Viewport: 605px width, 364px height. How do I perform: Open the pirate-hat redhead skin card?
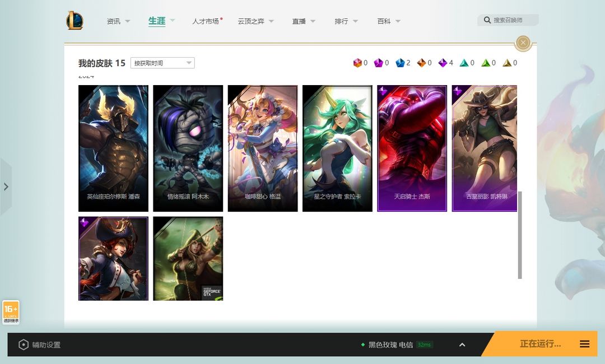[113, 258]
